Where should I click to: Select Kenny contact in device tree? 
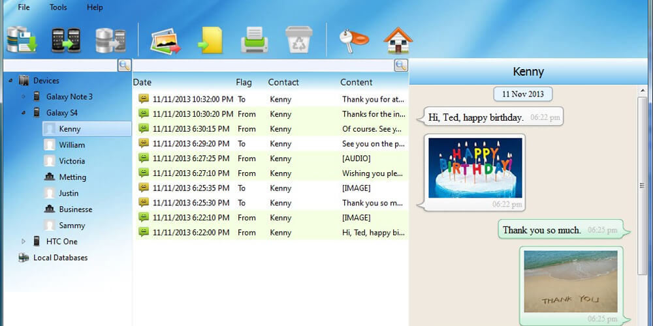coord(87,129)
